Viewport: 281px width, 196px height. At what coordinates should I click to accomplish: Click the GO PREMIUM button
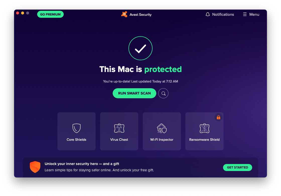click(50, 14)
